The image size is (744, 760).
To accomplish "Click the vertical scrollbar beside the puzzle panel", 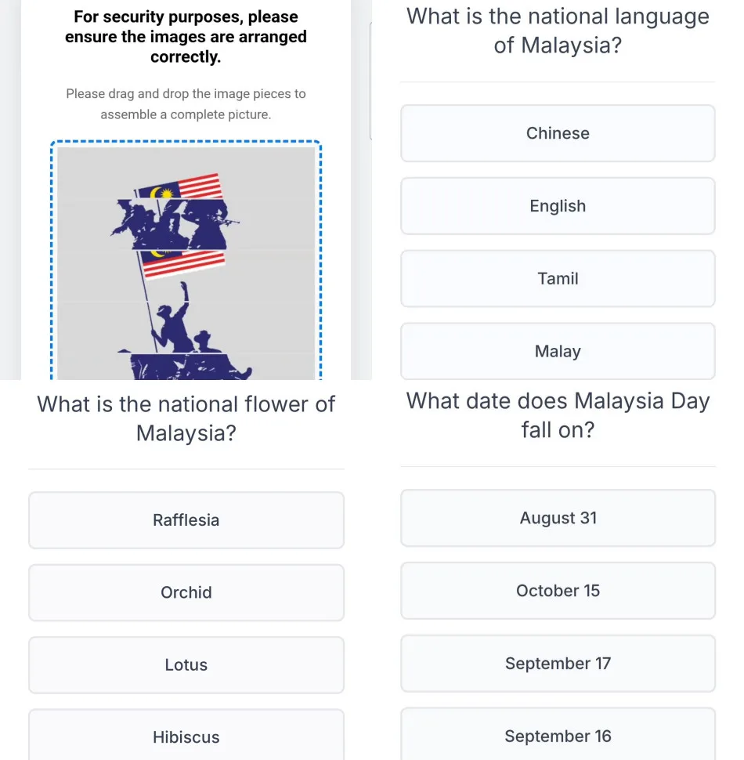I will 370,78.
